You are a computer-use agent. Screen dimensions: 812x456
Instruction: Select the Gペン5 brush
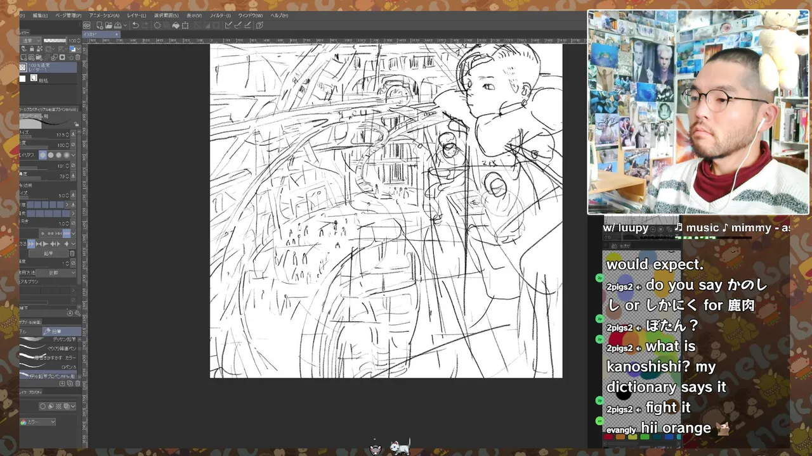(x=48, y=367)
